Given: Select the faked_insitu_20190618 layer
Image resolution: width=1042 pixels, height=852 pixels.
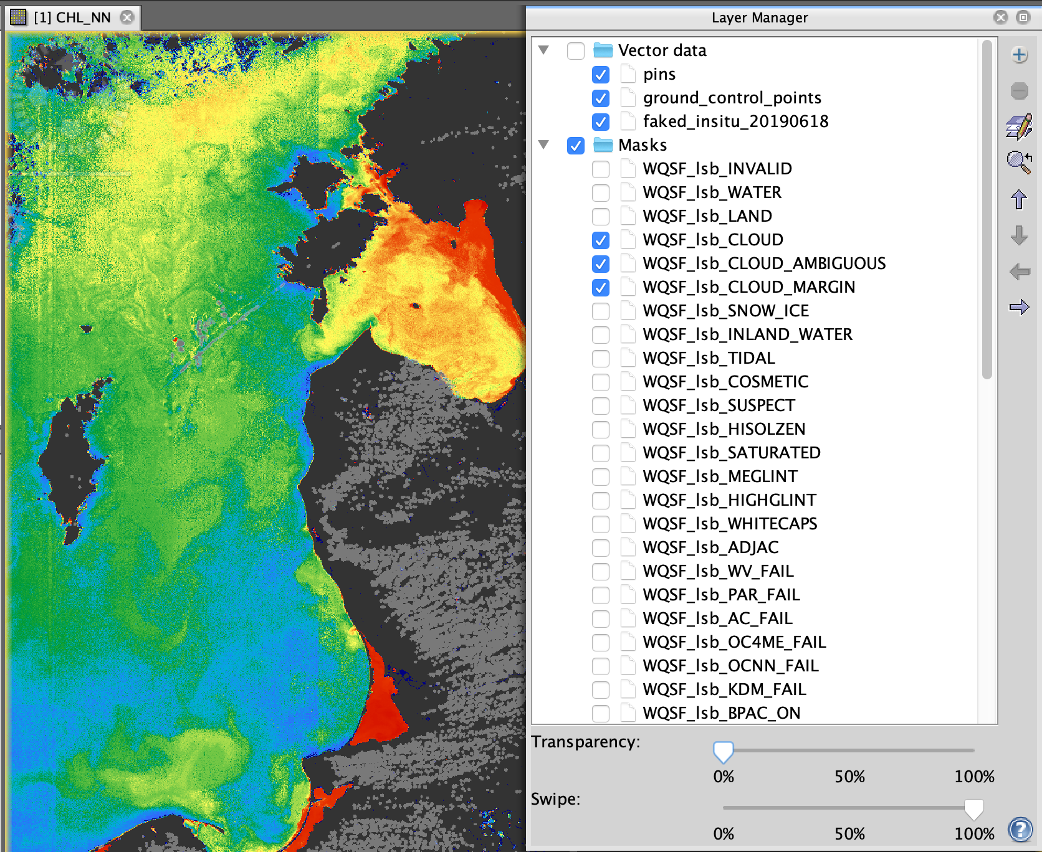Looking at the screenshot, I should [x=735, y=121].
